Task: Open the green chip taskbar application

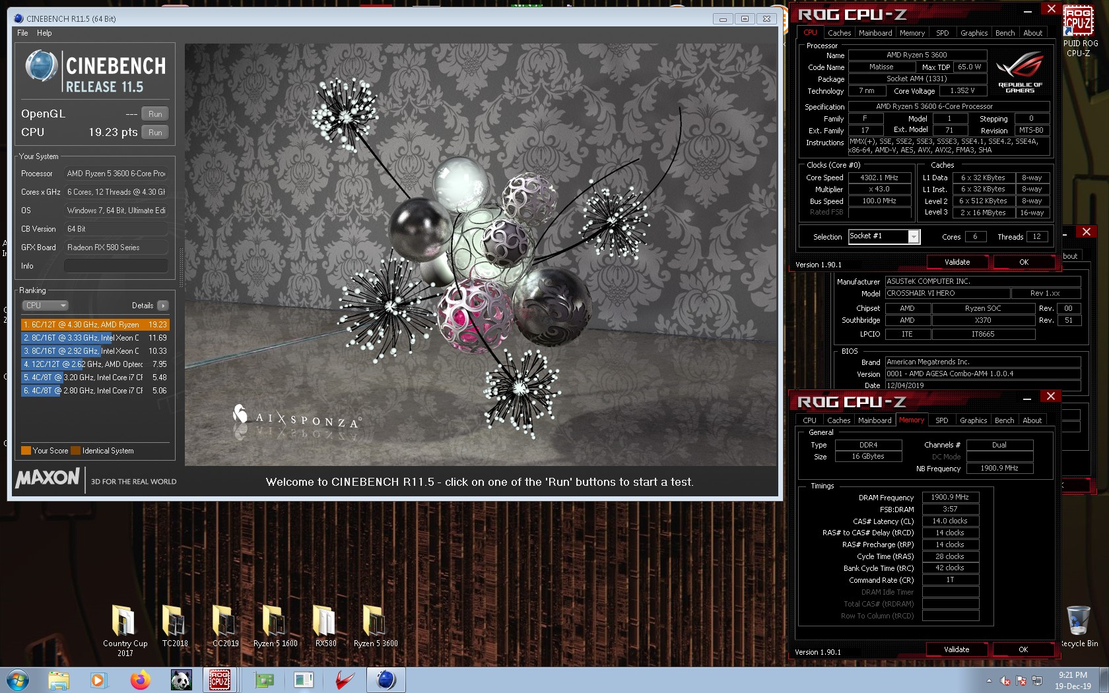Action: point(264,680)
